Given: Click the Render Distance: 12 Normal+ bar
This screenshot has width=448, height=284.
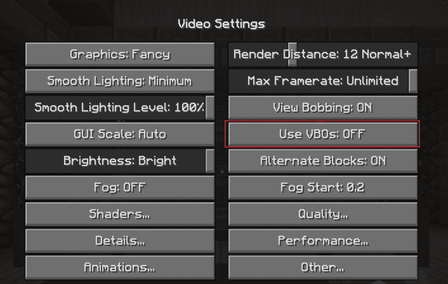Looking at the screenshot, I should coord(323,54).
